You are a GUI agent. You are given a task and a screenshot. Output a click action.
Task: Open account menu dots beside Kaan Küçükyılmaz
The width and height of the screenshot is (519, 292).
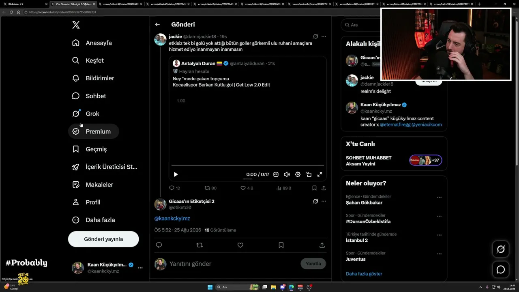(x=140, y=268)
